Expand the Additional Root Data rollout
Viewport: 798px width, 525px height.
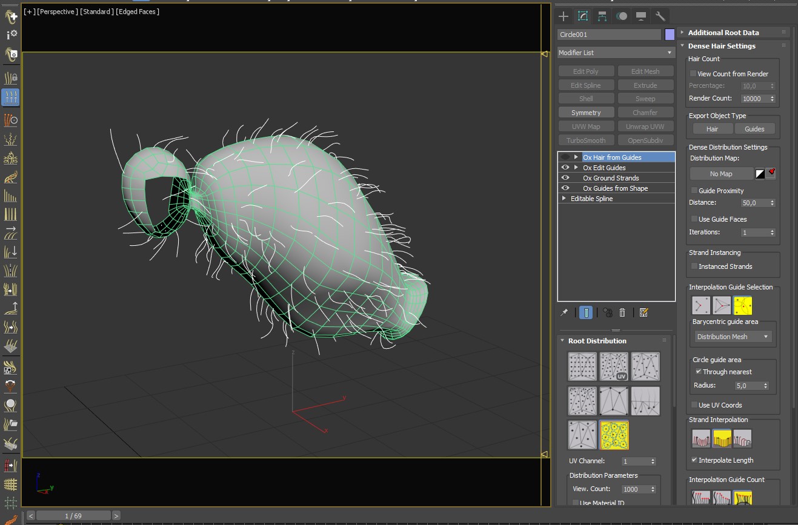[723, 33]
